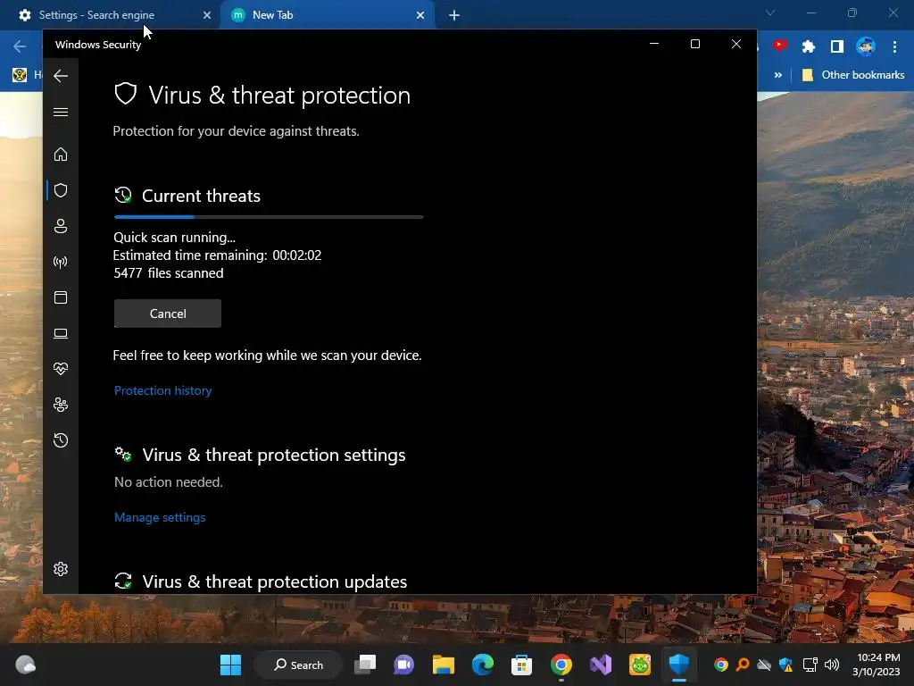This screenshot has width=914, height=686.
Task: Close the Windows Security window
Action: [x=736, y=44]
